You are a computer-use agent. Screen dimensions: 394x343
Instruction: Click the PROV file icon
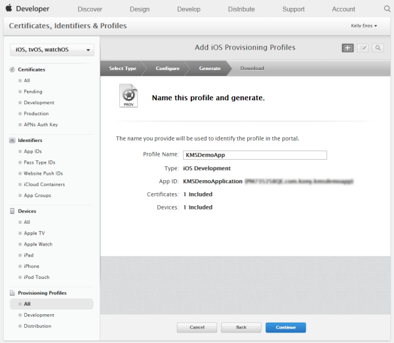point(128,96)
